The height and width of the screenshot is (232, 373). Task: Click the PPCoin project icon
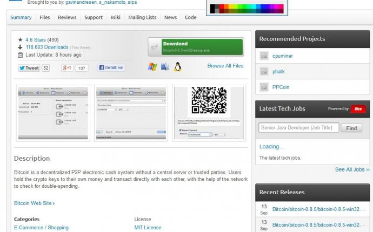[x=264, y=87]
